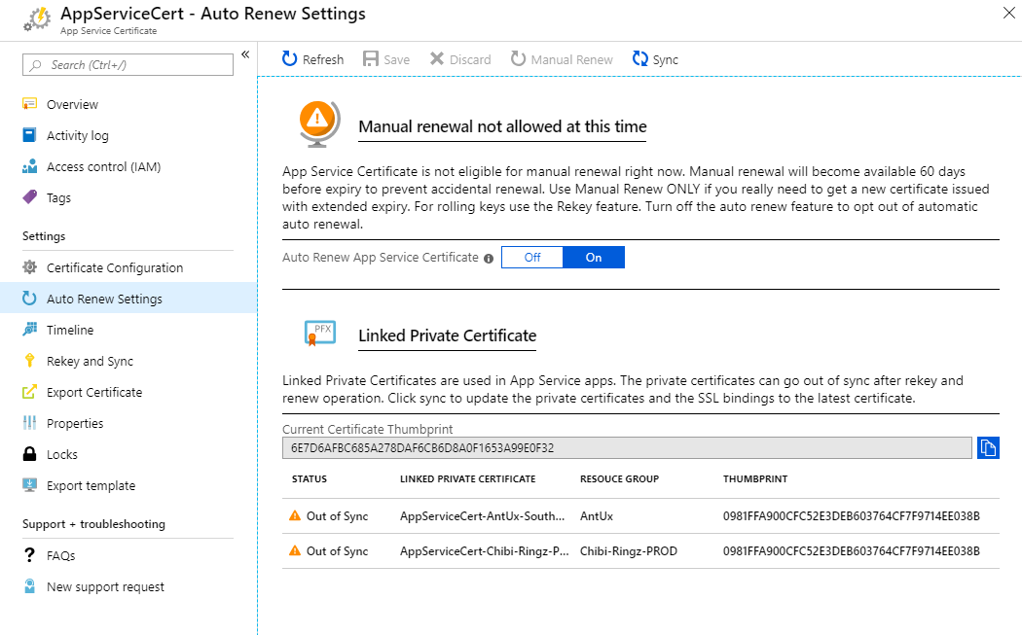Close the Auto Renew Settings blade

point(1007,12)
